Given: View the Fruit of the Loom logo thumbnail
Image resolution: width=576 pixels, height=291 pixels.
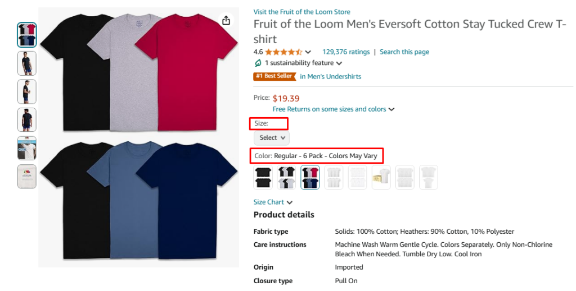Looking at the screenshot, I should click(x=26, y=176).
